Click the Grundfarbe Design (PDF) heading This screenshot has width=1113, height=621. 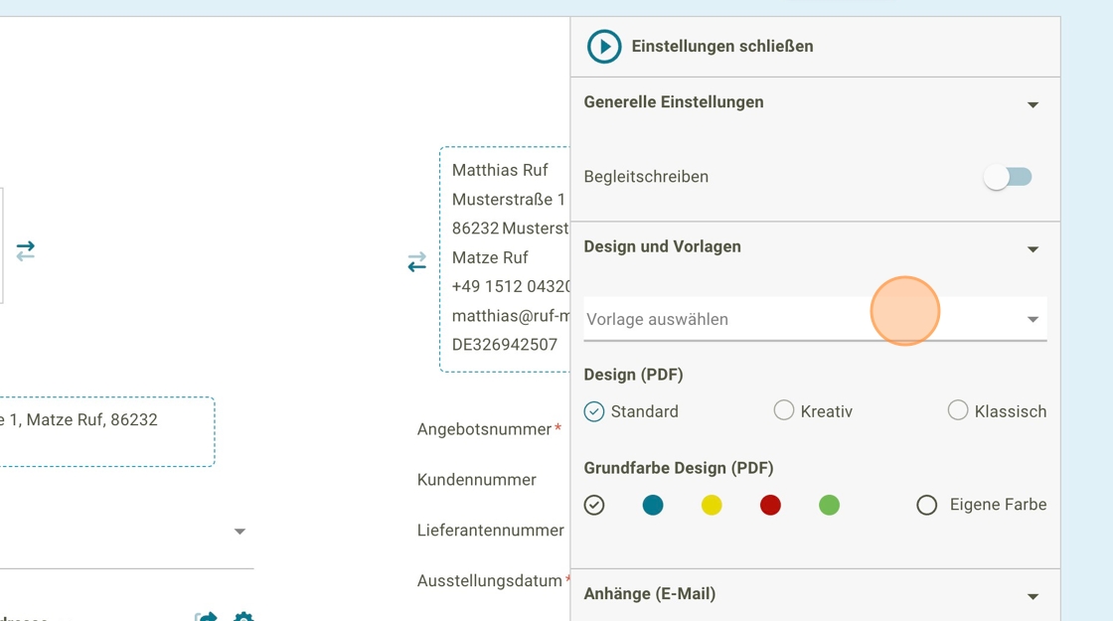click(679, 468)
